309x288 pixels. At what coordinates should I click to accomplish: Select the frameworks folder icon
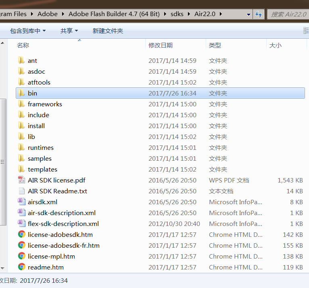[21, 104]
